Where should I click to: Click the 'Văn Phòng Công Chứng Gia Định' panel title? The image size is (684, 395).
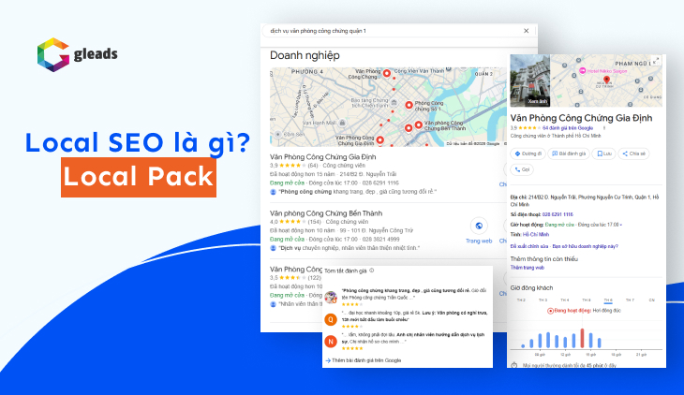click(581, 118)
